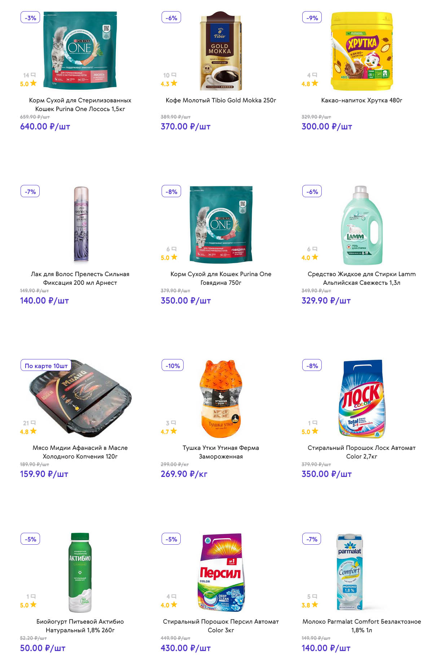Open the Актибио bio-yogurt bottle image
Viewport: 422px width, 664px height.
[x=80, y=572]
